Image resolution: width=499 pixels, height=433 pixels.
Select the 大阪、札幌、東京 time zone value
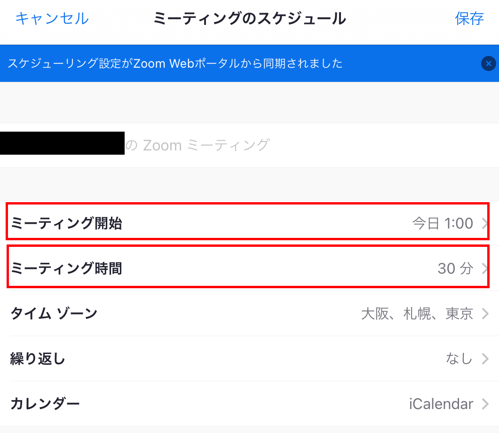pyautogui.click(x=417, y=314)
